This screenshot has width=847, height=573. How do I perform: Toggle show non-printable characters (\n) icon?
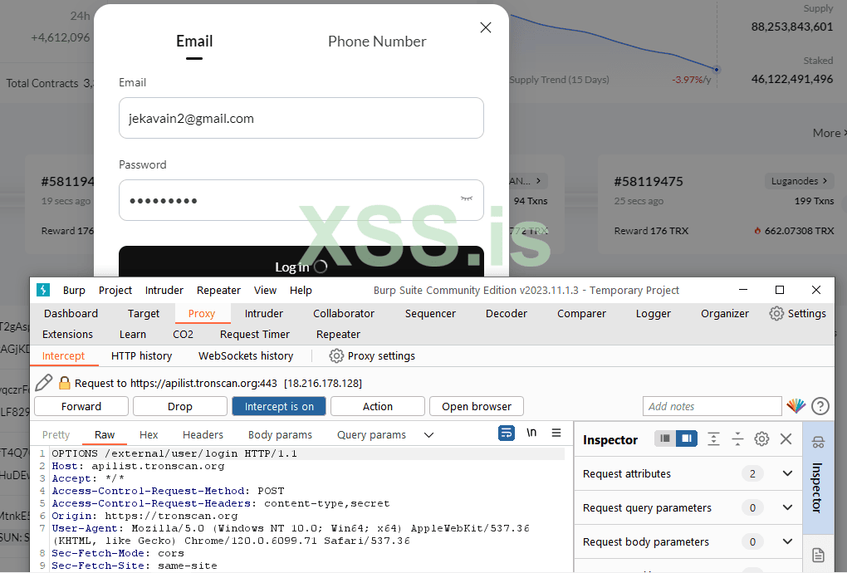(531, 433)
